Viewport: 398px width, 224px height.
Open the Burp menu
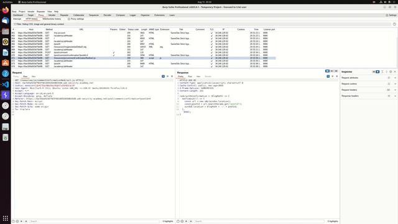click(14, 12)
